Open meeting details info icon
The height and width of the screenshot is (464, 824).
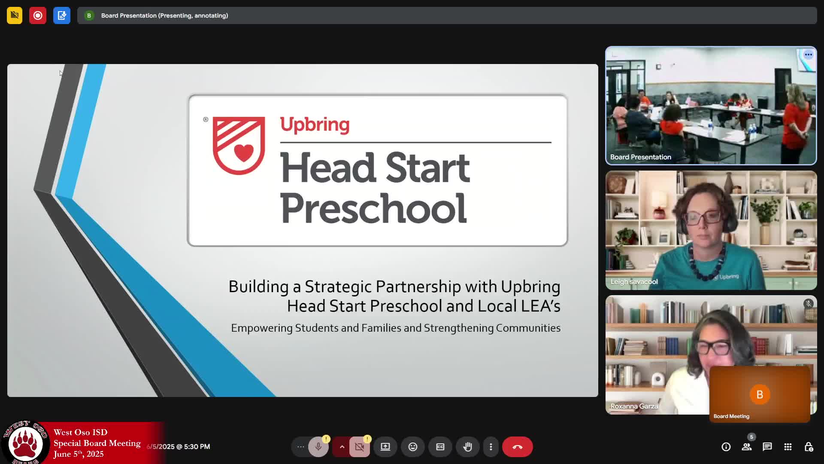(726, 447)
